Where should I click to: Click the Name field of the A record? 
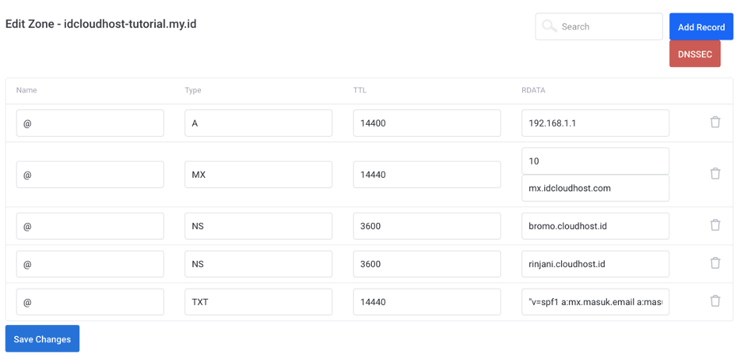(x=89, y=123)
